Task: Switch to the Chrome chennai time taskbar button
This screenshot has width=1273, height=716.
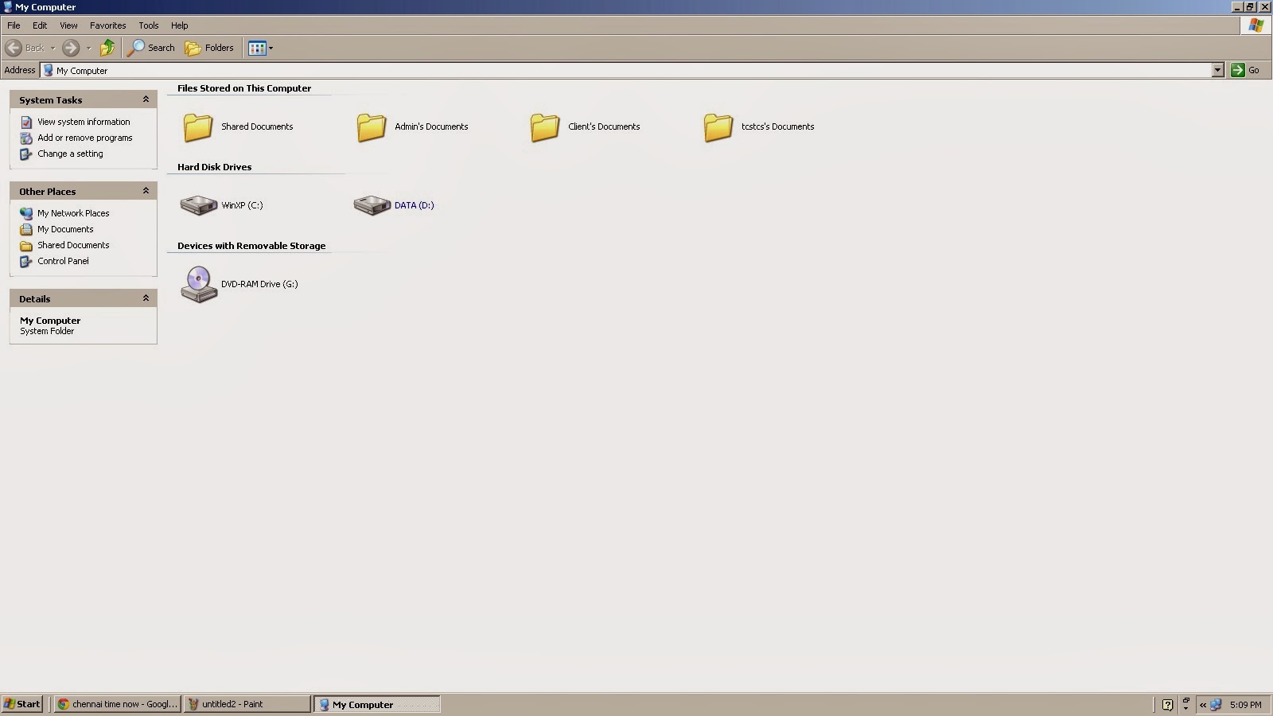Action: 118,704
